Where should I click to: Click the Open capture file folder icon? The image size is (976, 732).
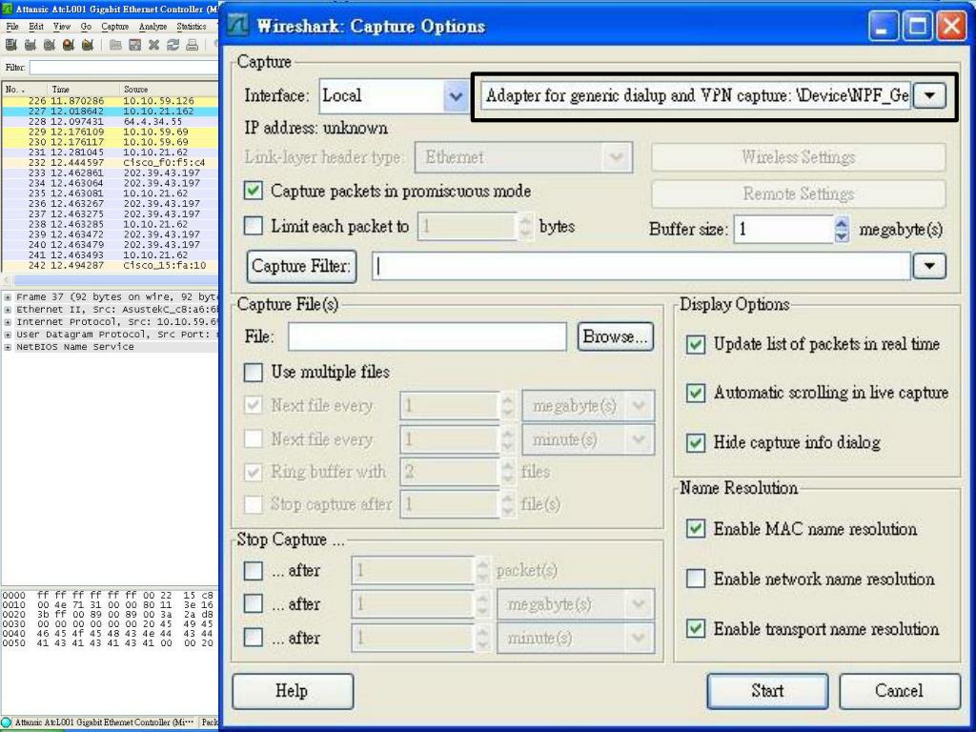[x=115, y=45]
